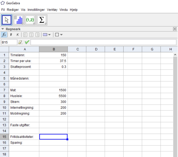Viewport: 178px width, 157px height.
Task: Align cell text to the left
Action: click(x=25, y=35)
